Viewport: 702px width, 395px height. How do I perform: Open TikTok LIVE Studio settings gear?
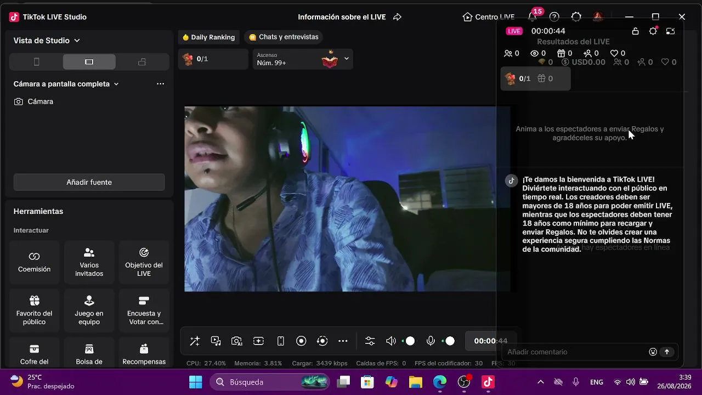coord(576,17)
